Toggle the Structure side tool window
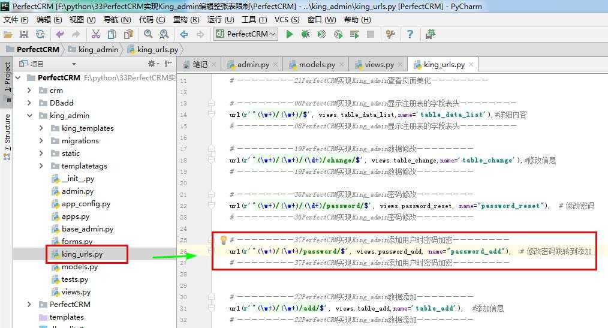This screenshot has width=608, height=328. click(x=7, y=137)
